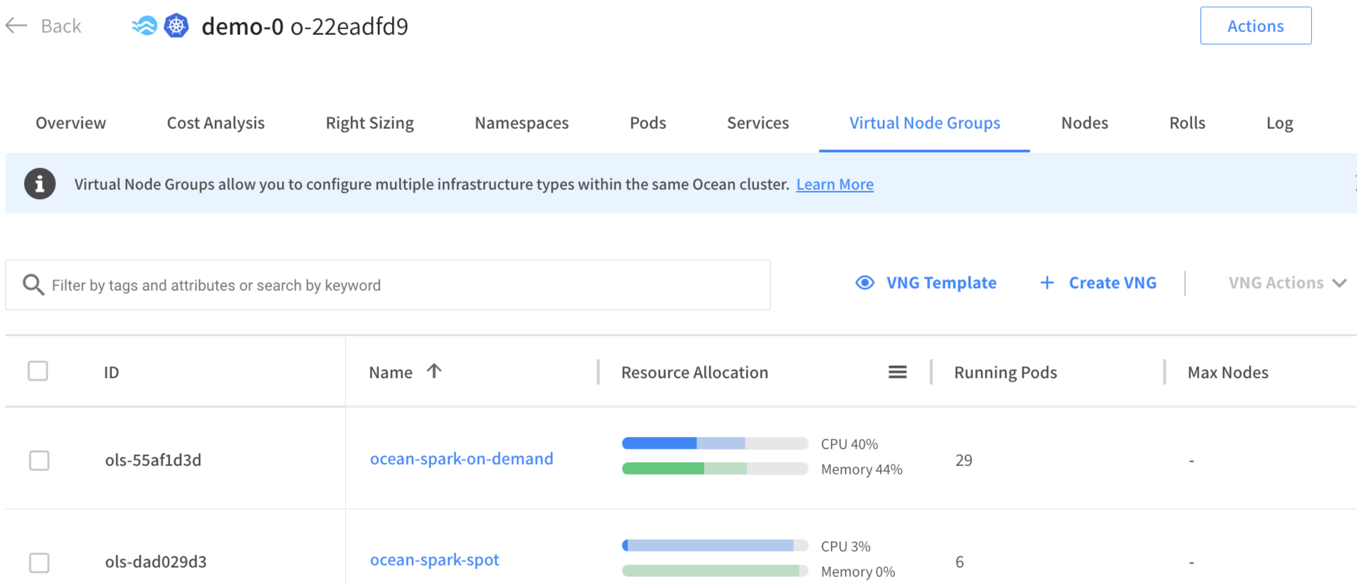1357x585 pixels.
Task: Click the plus icon beside Create VNG
Action: 1046,283
